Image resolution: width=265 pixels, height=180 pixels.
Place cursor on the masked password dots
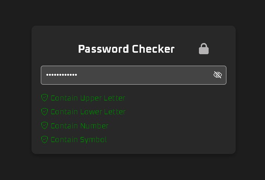point(62,75)
